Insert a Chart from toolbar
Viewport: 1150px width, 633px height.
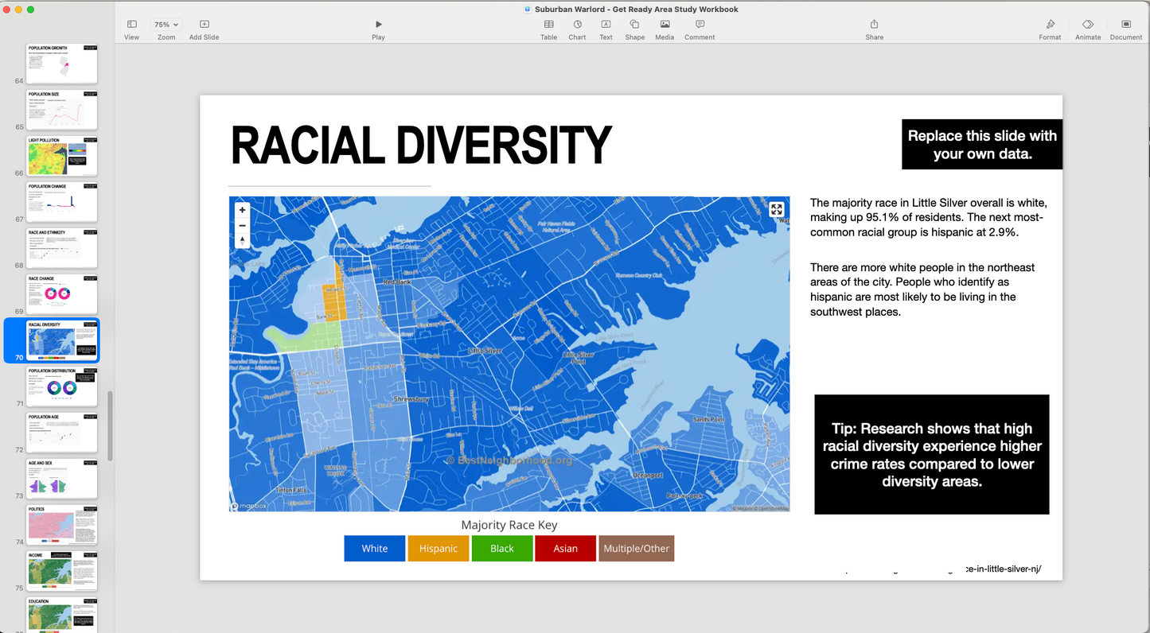tap(577, 29)
